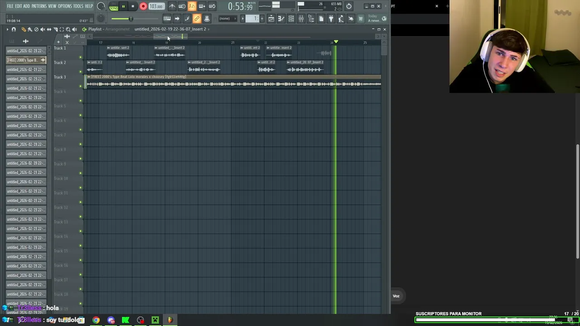
Task: Click the globe online news icon
Action: pyautogui.click(x=384, y=19)
